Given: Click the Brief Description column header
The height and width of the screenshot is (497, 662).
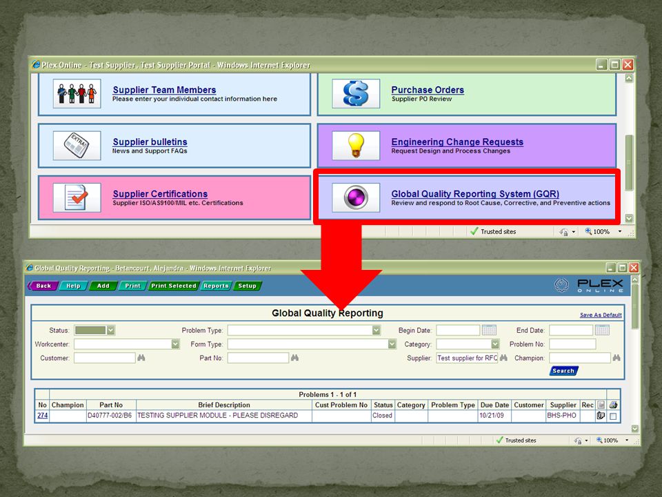Looking at the screenshot, I should pos(224,405).
